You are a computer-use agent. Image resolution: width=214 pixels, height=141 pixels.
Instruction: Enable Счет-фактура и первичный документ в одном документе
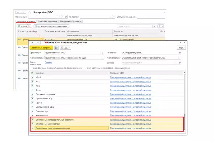tap(31, 68)
